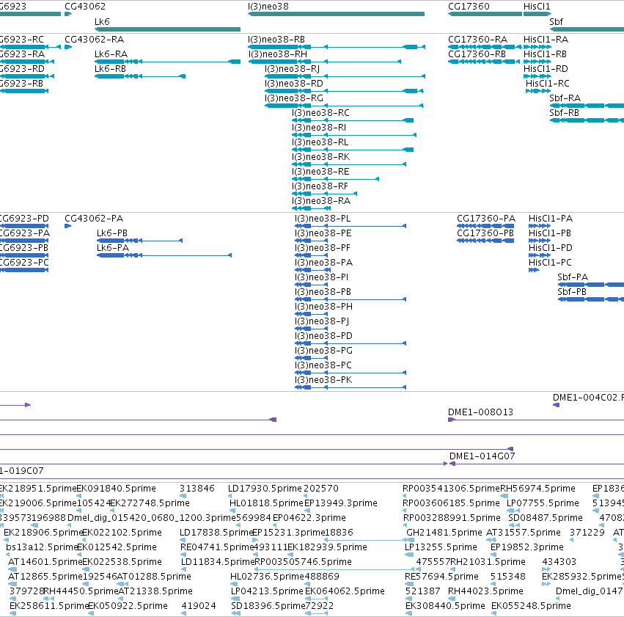Image resolution: width=624 pixels, height=617 pixels.
Task: Select the DME1-008013 feature
Action: 481,412
